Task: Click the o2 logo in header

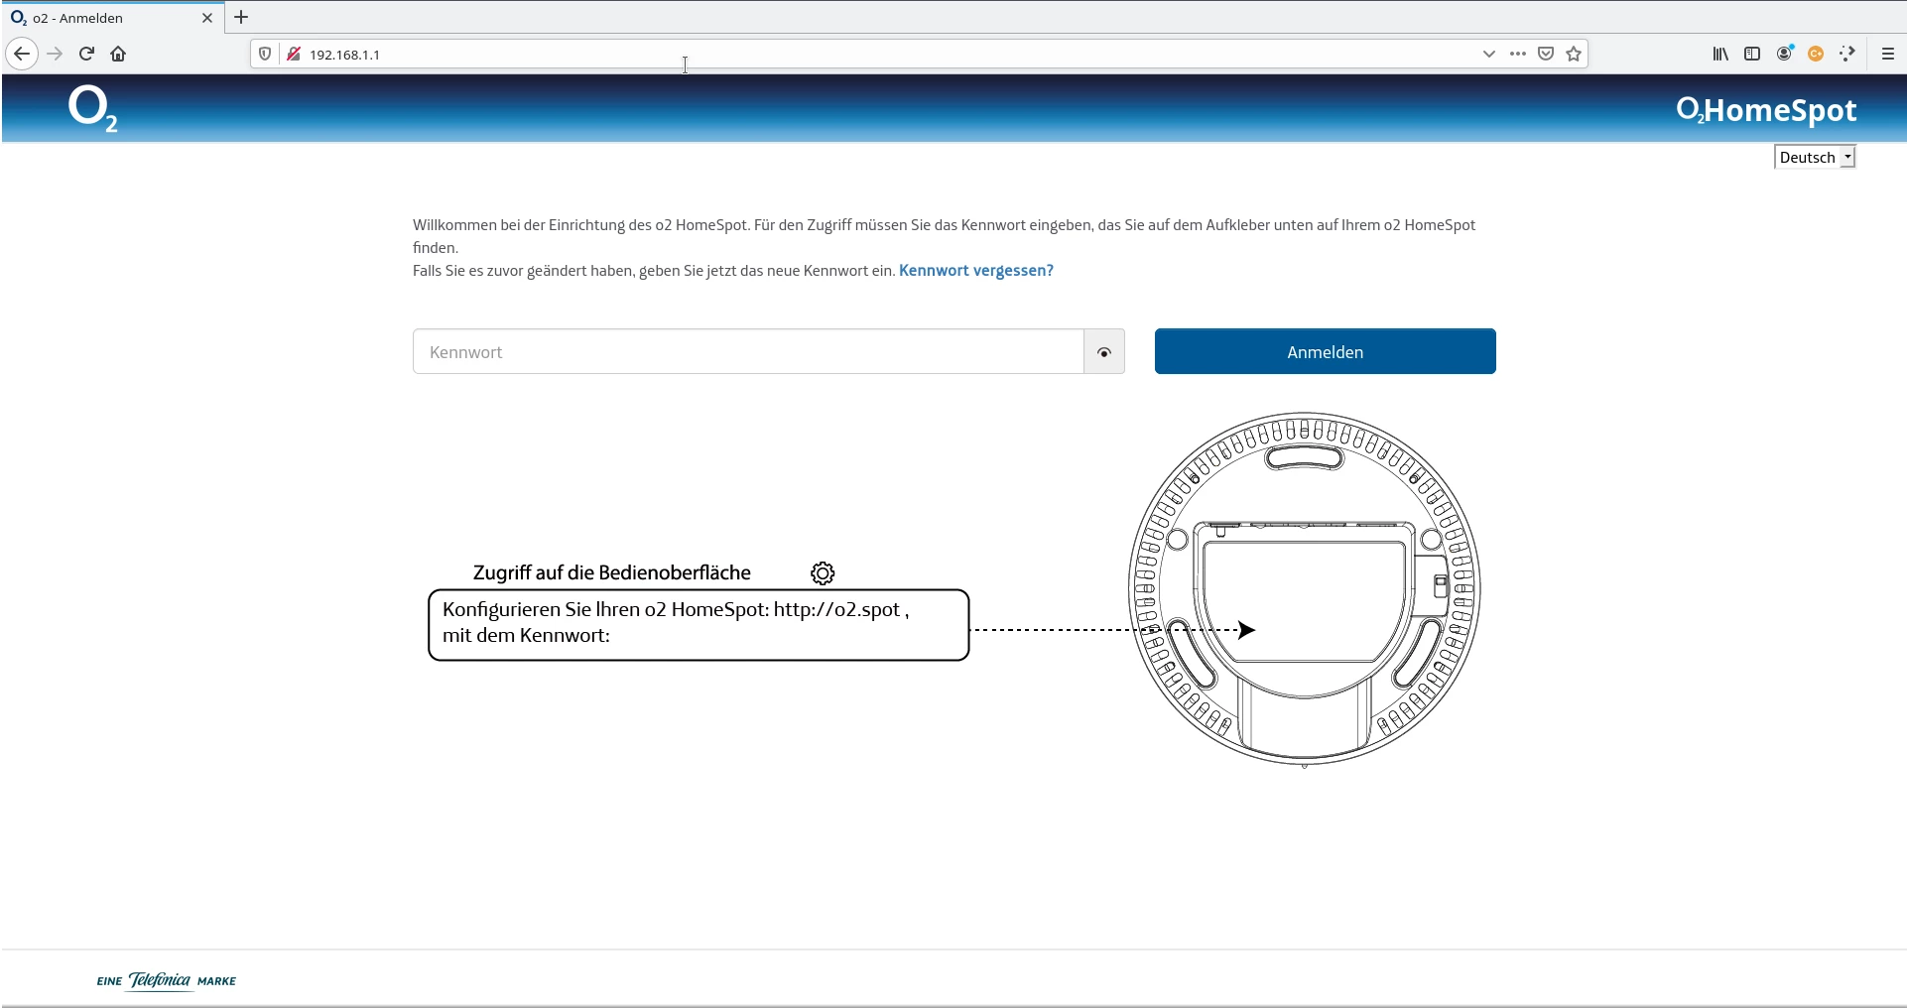Action: [93, 109]
